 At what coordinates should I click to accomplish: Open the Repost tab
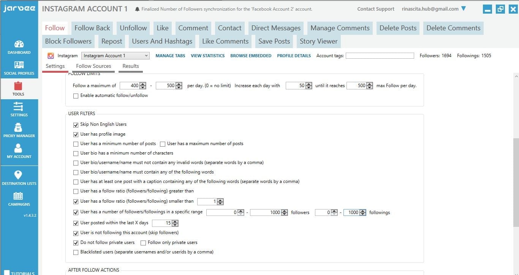pos(112,41)
